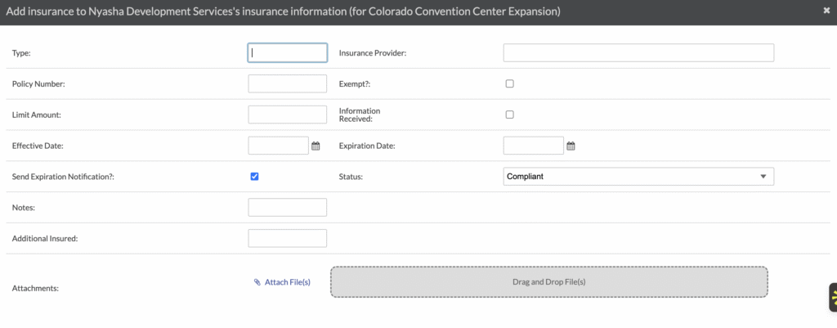Focus the Effective Date text box
The width and height of the screenshot is (837, 328).
pos(278,146)
